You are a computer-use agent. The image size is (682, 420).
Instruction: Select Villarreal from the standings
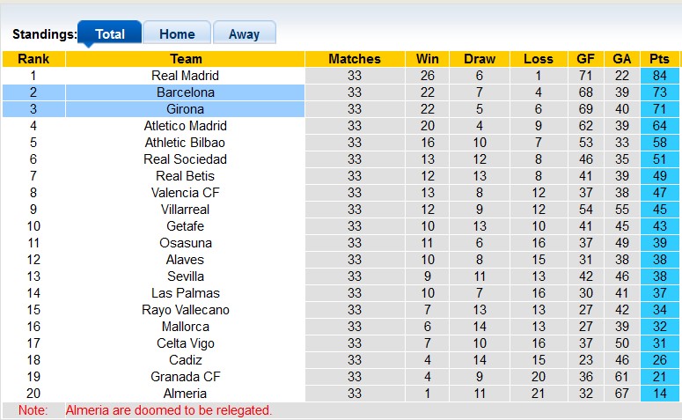point(185,210)
